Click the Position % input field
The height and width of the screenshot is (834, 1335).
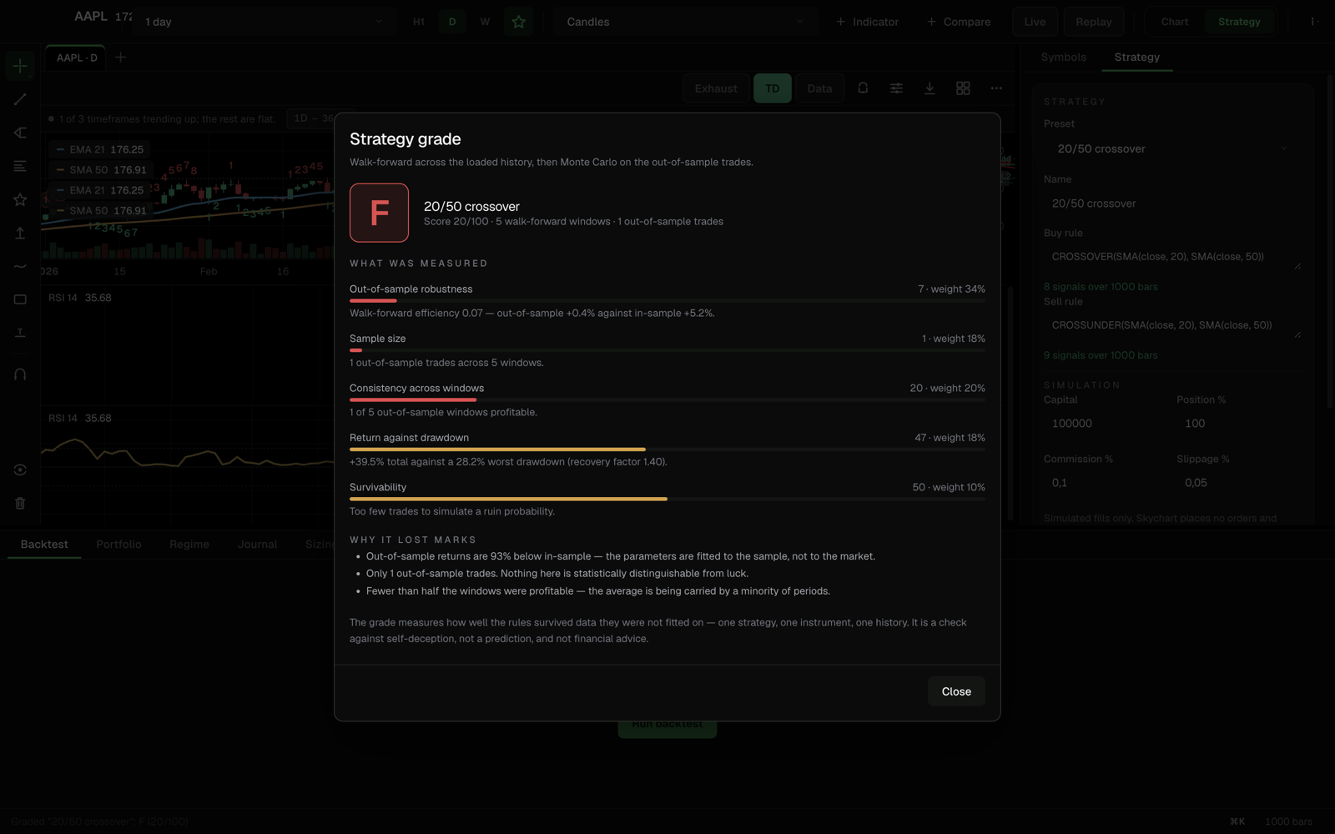tap(1237, 424)
